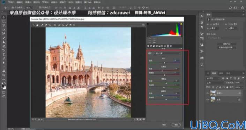This screenshot has height=130, width=246.
Task: Click the Camera Raw Transform tool
Action: tap(54, 25)
